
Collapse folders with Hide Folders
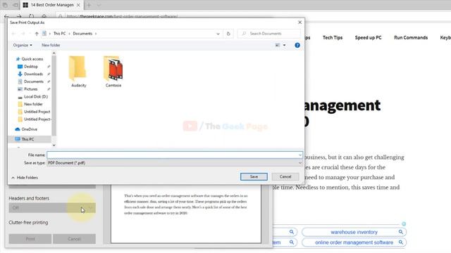pyautogui.click(x=25, y=178)
